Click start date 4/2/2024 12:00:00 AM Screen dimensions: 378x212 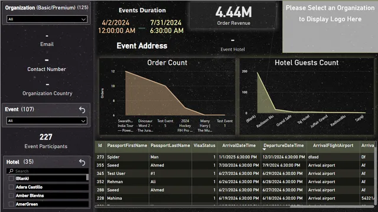(x=116, y=26)
